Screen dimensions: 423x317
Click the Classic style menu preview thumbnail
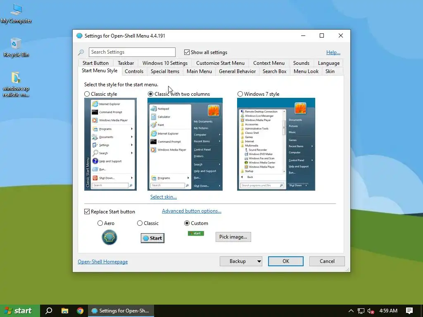pos(110,144)
